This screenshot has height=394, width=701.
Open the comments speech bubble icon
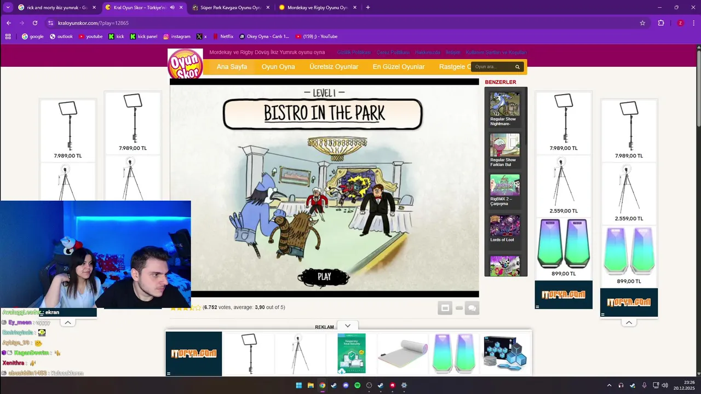click(472, 308)
